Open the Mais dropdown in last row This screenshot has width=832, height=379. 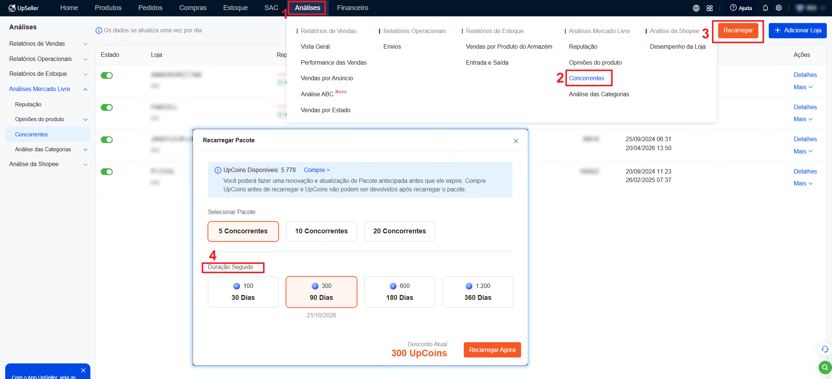pos(803,183)
